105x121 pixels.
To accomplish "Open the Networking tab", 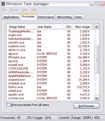I will point(64,17).
